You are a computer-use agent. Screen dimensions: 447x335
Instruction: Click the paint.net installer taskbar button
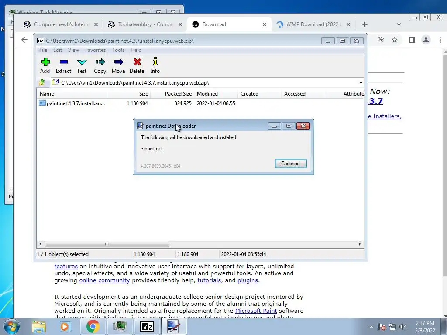[174, 326]
